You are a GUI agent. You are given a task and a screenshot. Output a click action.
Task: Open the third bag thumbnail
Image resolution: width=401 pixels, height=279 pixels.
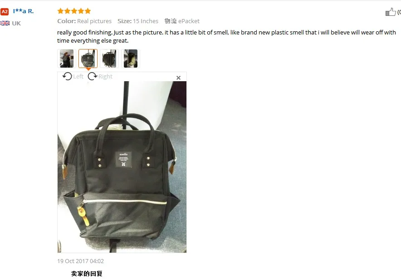coord(109,59)
